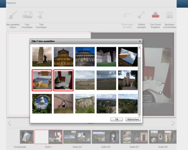Deselect the red curtain lounge photo
The width and height of the screenshot is (188, 150).
click(63, 80)
